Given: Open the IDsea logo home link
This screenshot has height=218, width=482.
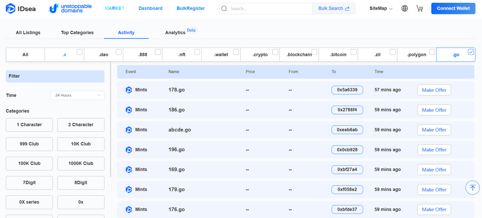Looking at the screenshot, I should [x=20, y=8].
